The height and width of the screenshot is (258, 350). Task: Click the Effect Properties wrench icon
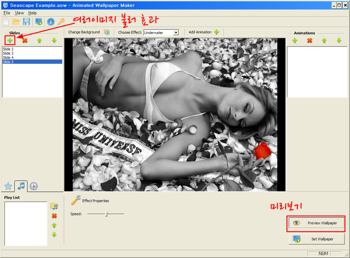point(76,200)
